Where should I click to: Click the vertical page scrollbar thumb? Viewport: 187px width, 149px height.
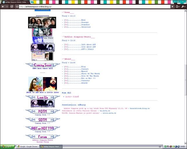[186, 80]
